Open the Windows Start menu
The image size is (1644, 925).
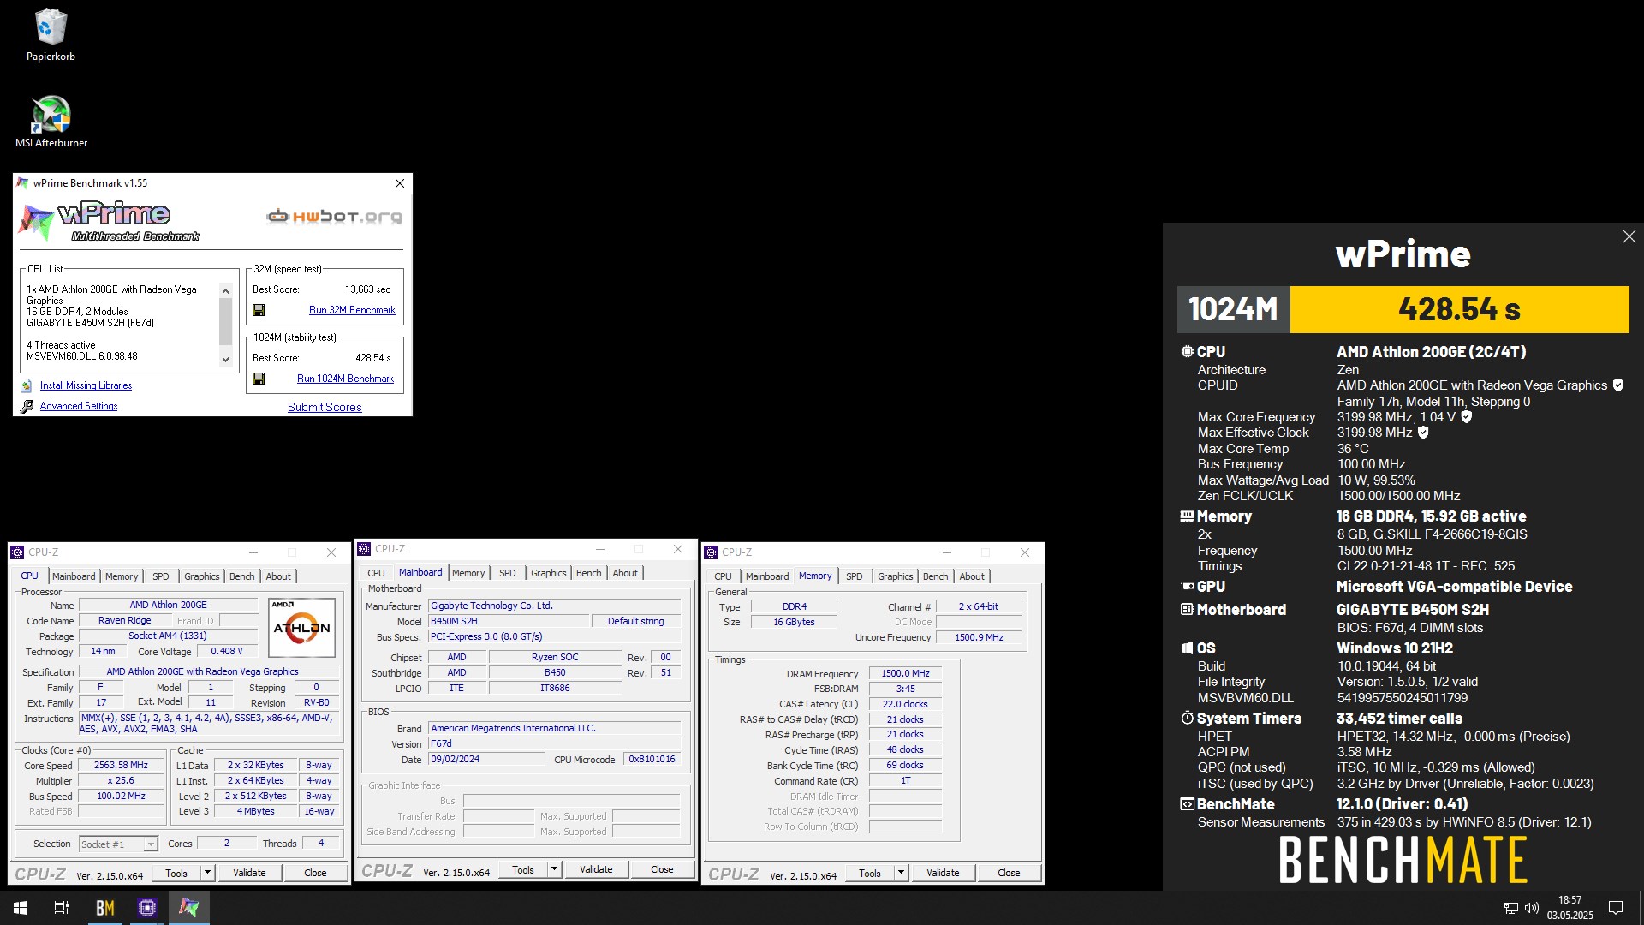[x=21, y=908]
